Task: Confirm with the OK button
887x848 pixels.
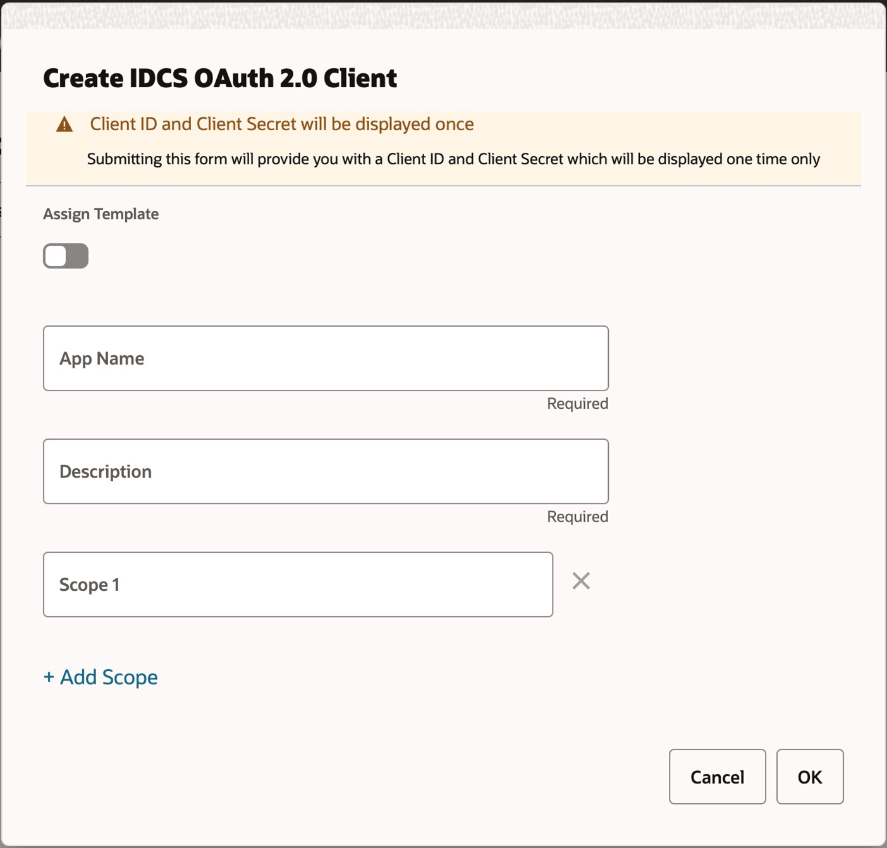Action: (810, 777)
